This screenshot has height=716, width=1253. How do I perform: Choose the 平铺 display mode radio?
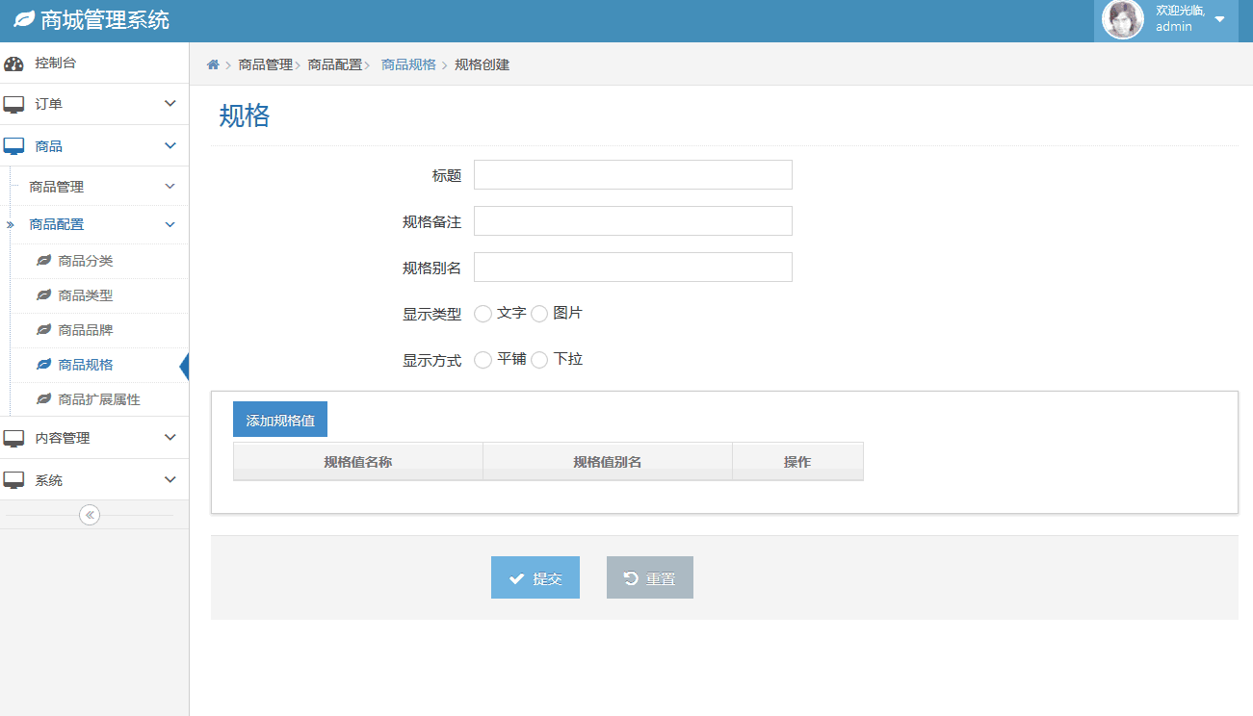[483, 360]
